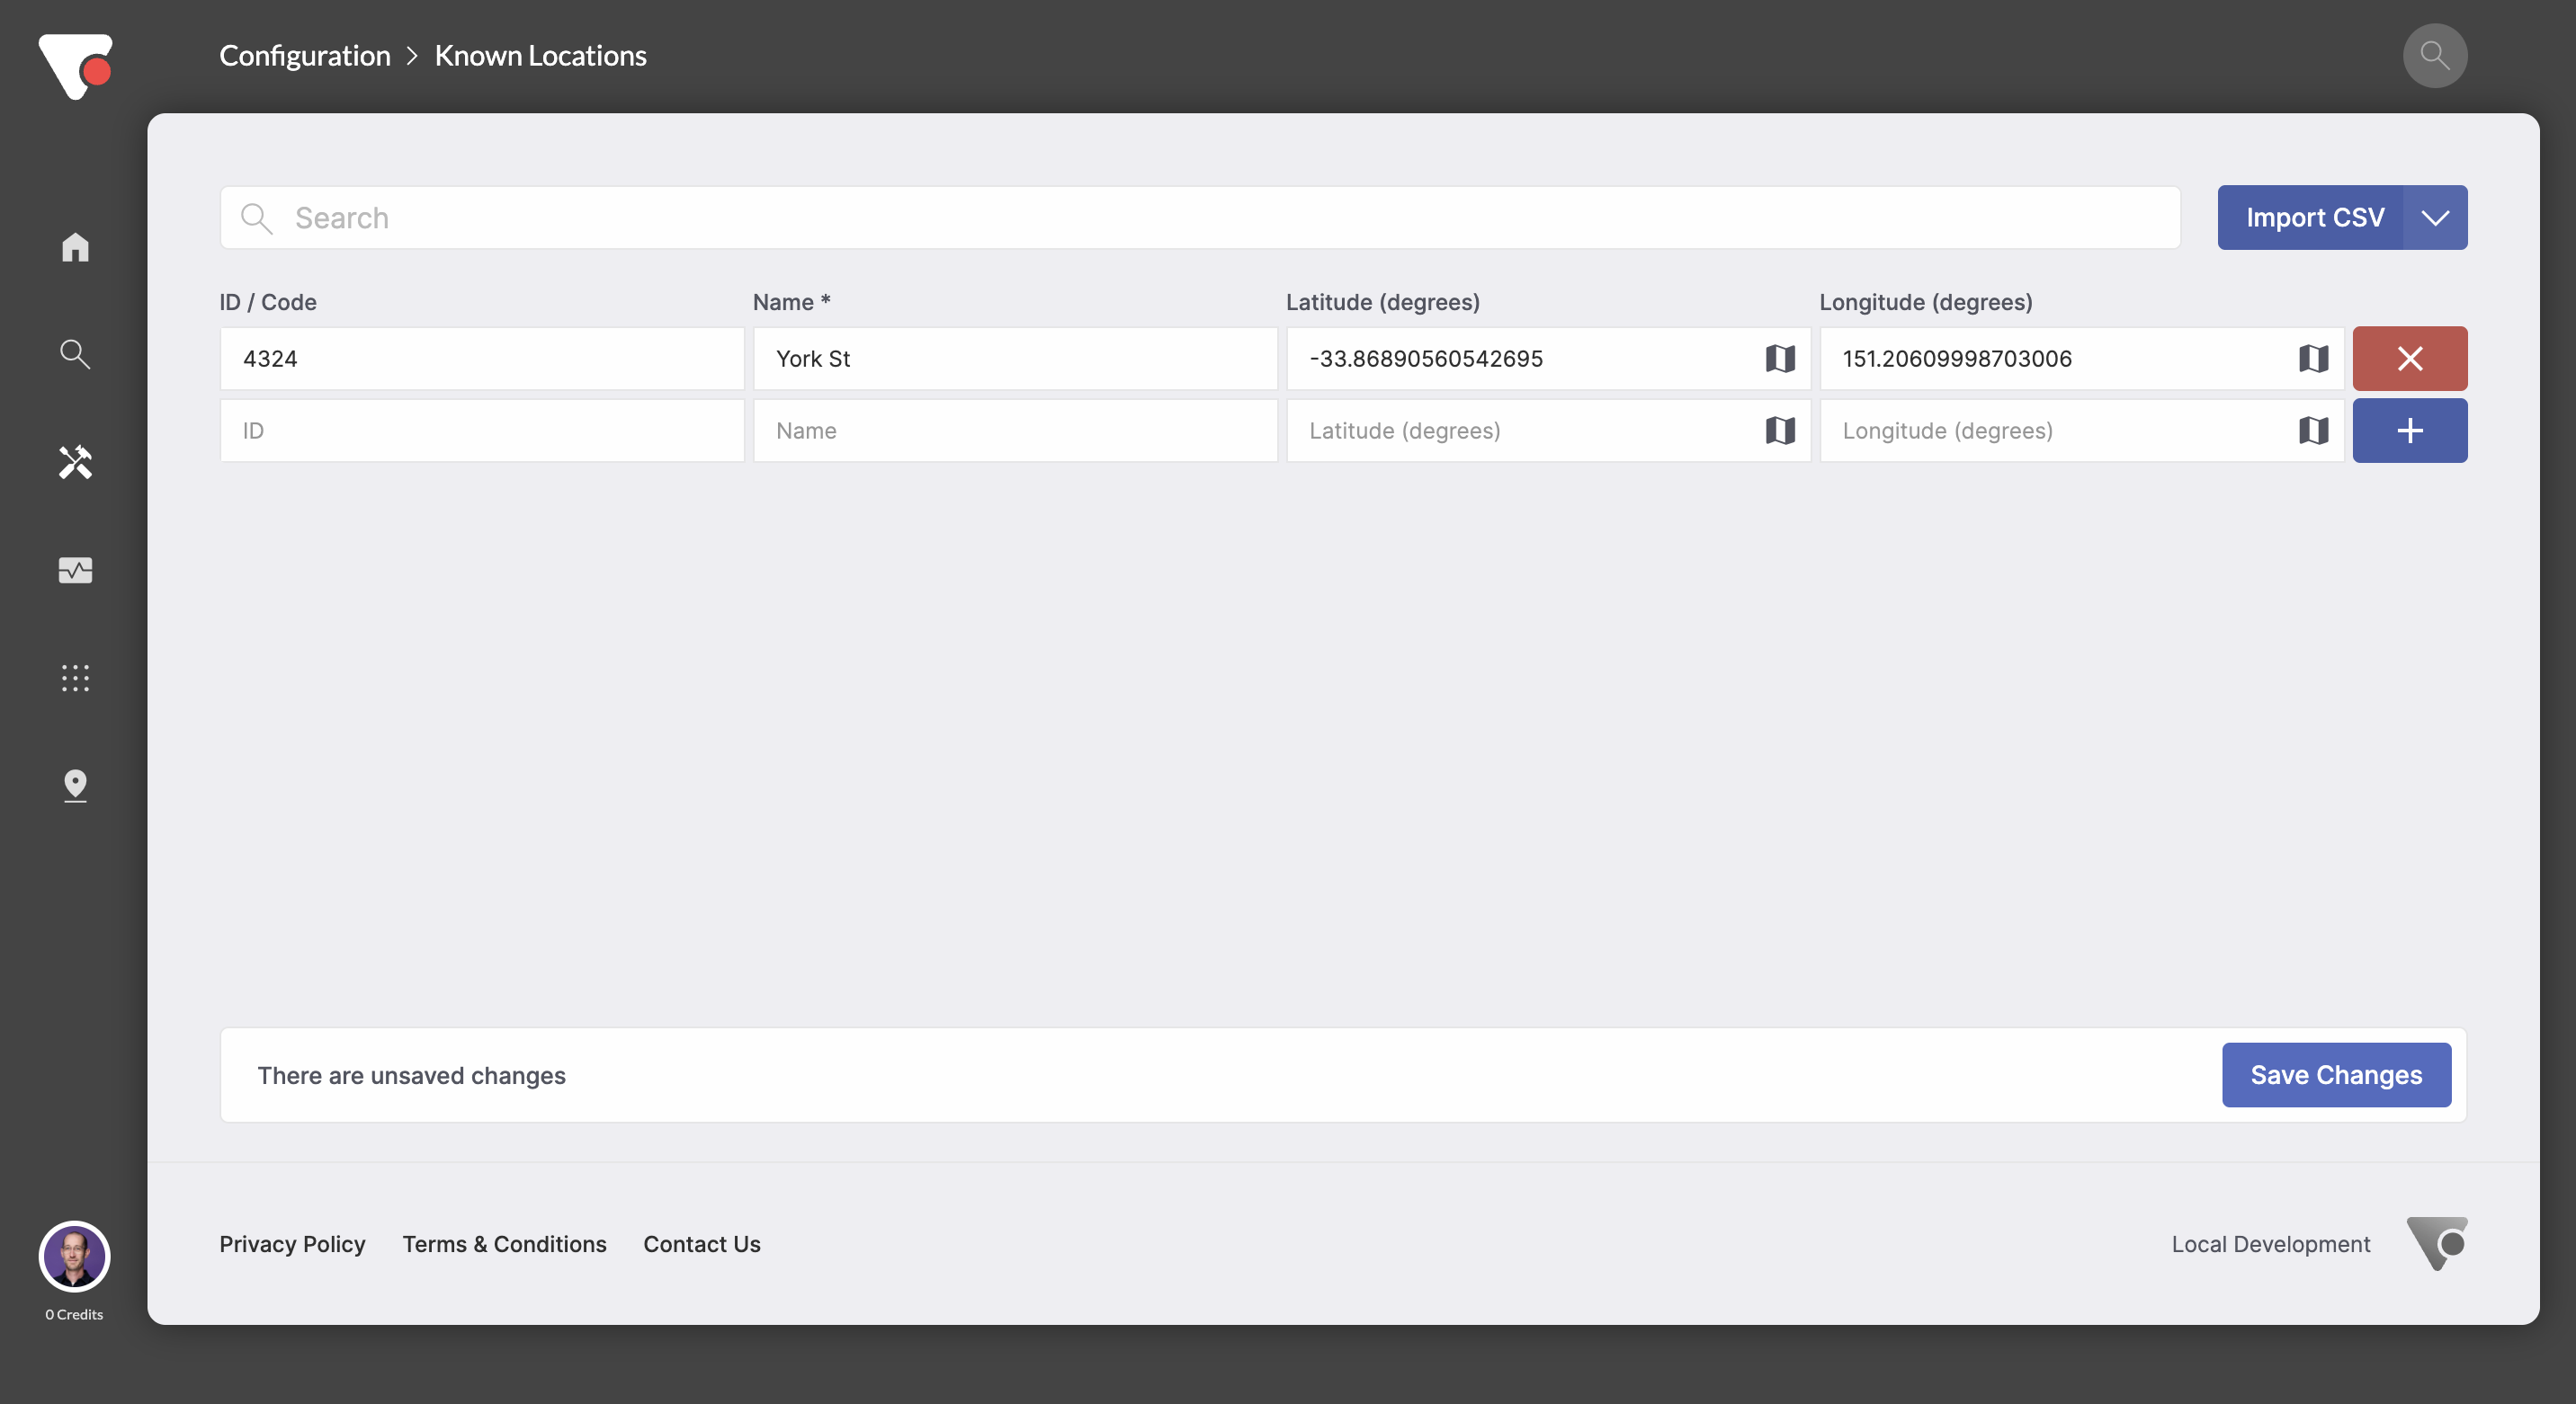Click the map icon in empty longitude field

[x=2313, y=431]
